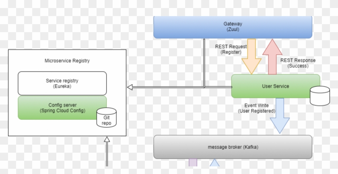Click the red REST Response up arrow
Image resolution: width=338 pixels, height=174 pixels.
[272, 57]
